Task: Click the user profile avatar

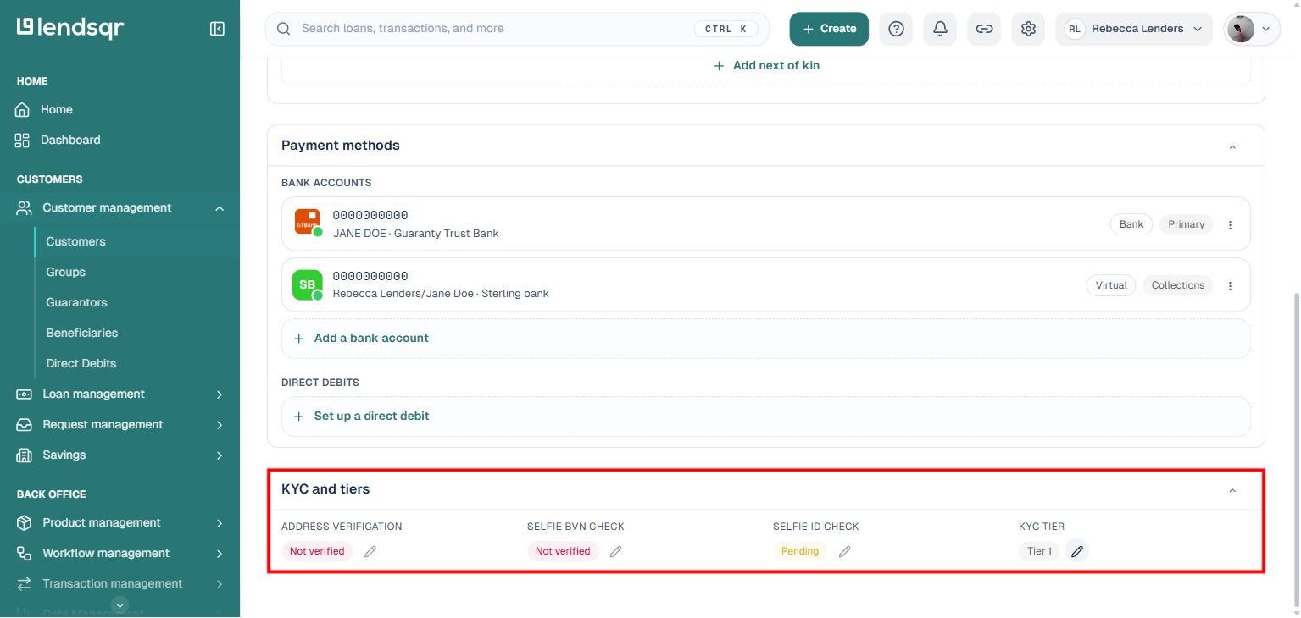Action: tap(1241, 29)
